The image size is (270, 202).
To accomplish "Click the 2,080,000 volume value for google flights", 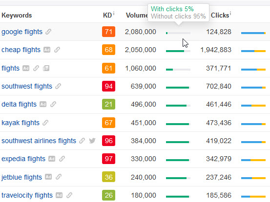I will click(x=141, y=32).
